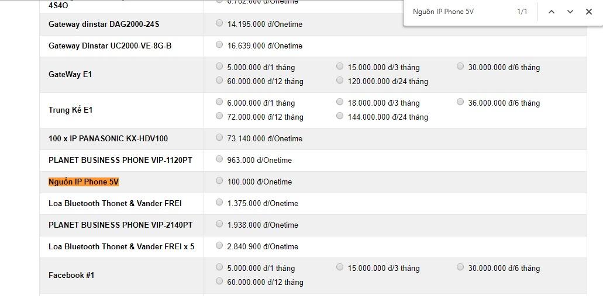
Task: Go to next find result arrow
Action: coord(570,12)
